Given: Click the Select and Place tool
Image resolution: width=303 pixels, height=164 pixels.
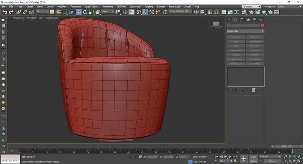Looking at the screenshot, I should (98, 12).
